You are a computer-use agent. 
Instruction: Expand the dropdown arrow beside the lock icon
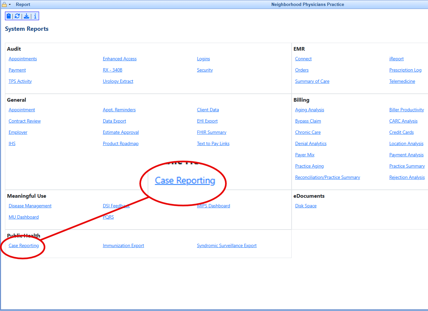[x=10, y=5]
